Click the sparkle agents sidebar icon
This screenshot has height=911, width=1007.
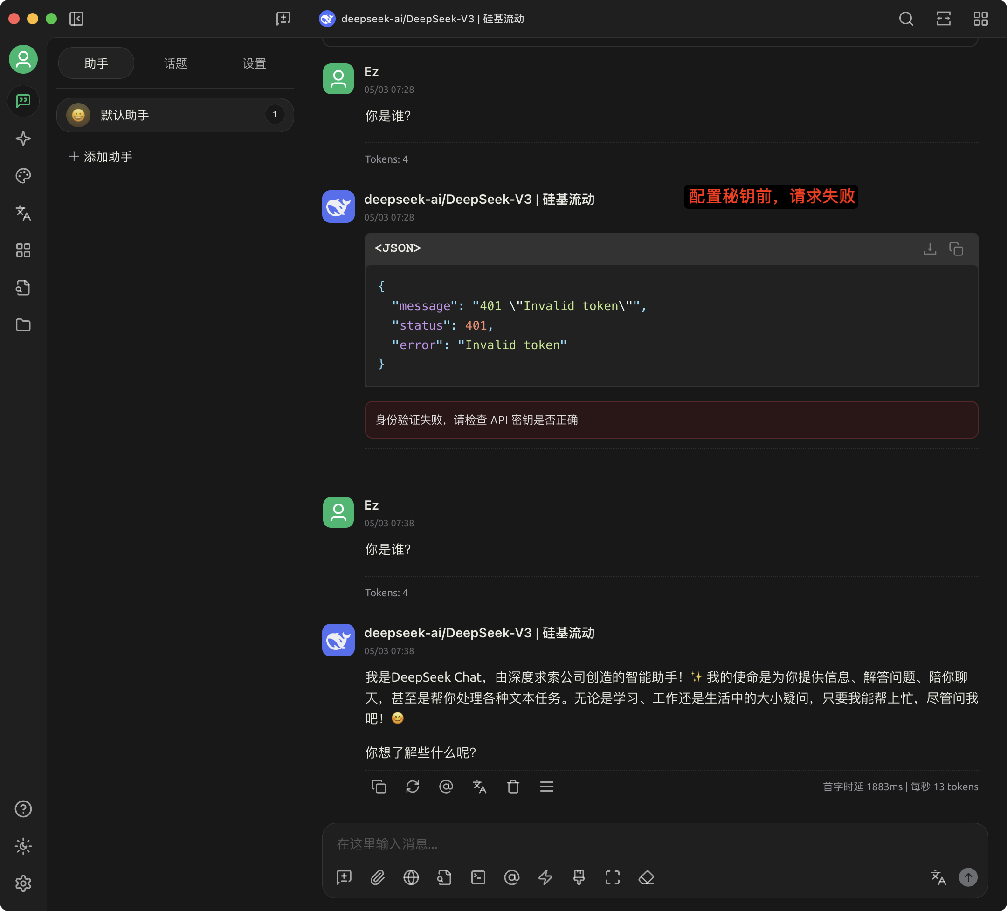[23, 138]
